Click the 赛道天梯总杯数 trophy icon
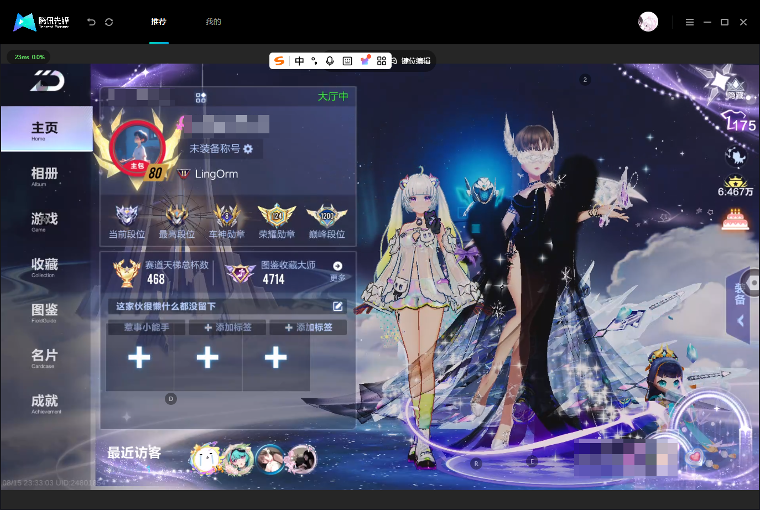760x510 pixels. (127, 273)
